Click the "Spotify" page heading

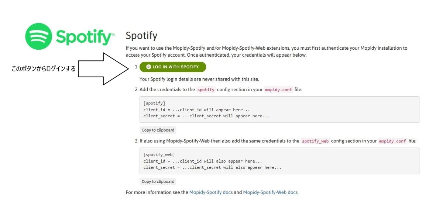[x=141, y=36]
